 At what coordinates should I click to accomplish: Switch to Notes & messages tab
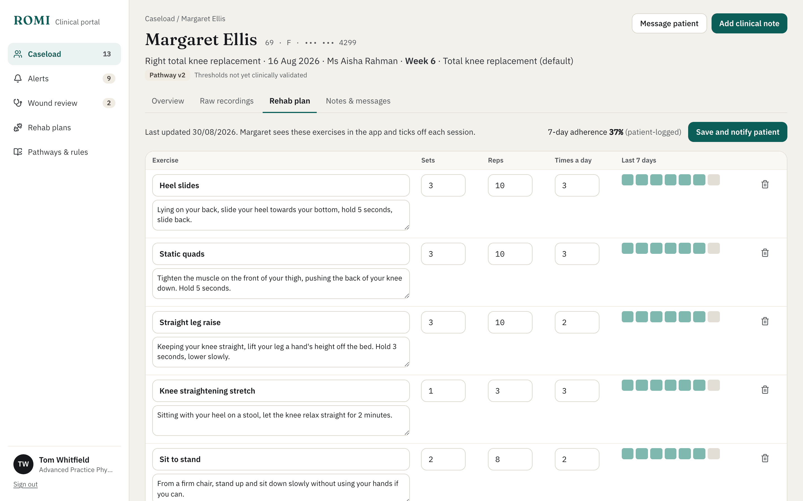(x=358, y=101)
